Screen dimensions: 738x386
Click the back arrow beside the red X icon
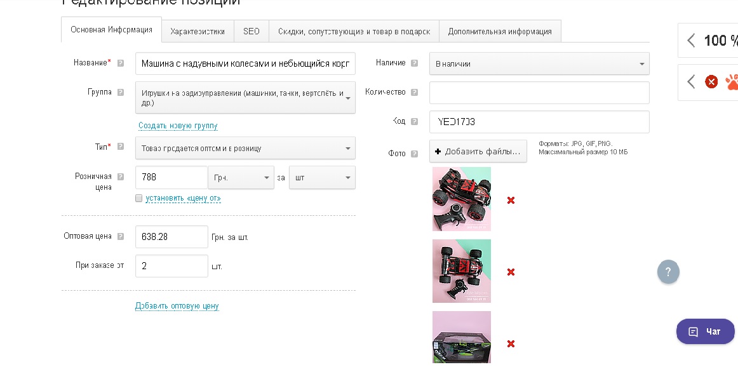tap(691, 82)
